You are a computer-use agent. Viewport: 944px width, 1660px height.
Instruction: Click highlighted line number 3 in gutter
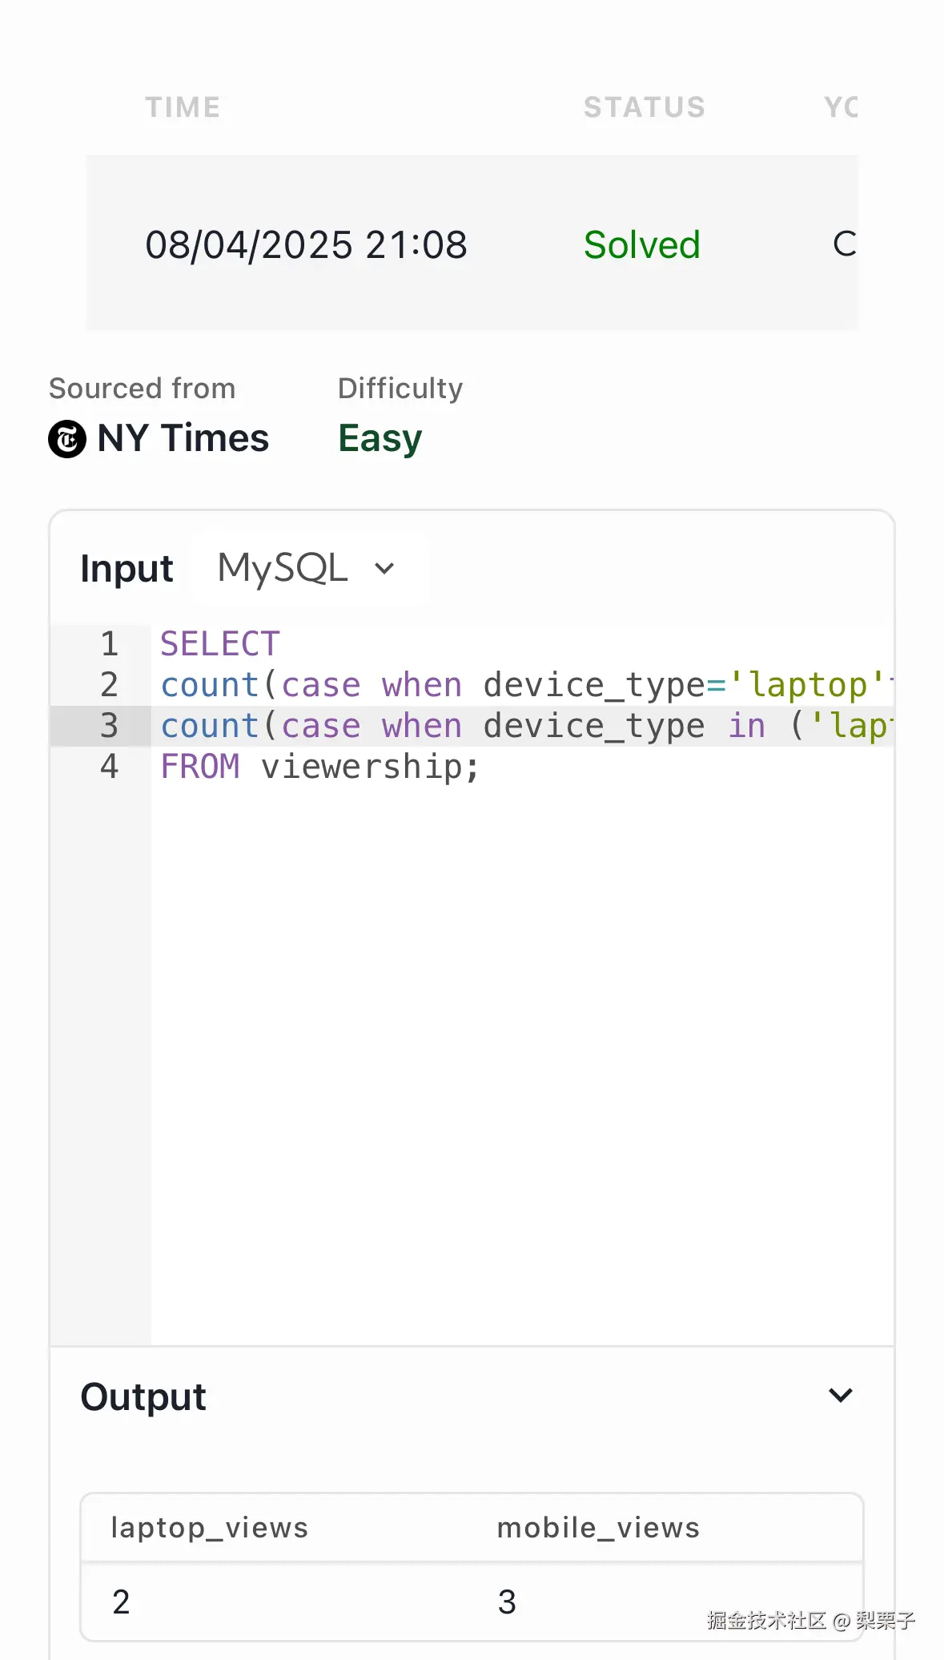109,726
